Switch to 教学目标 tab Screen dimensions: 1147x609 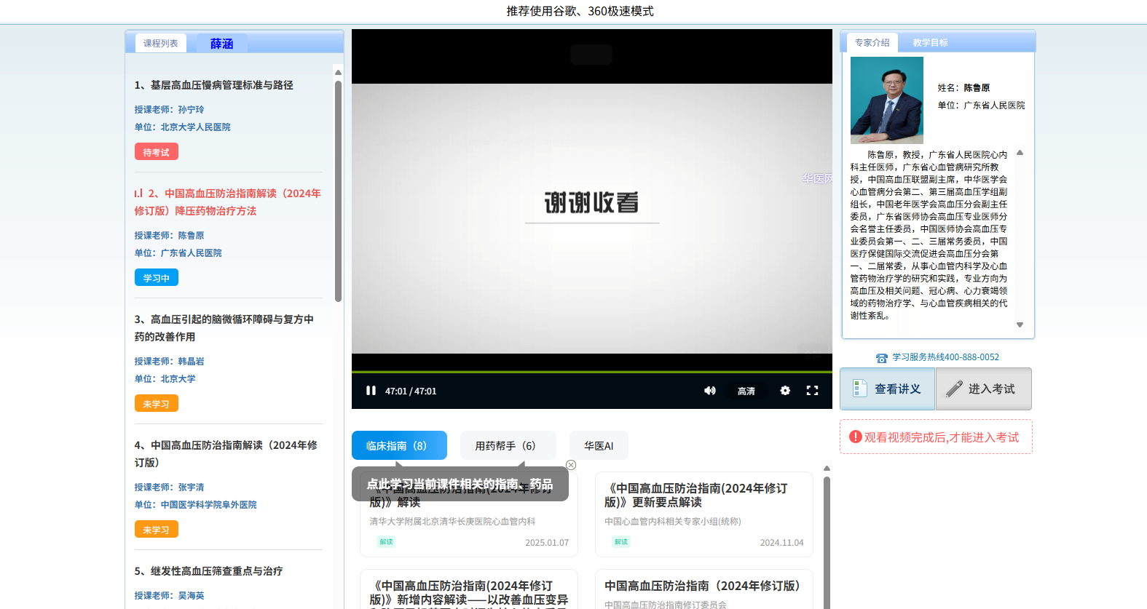(930, 43)
